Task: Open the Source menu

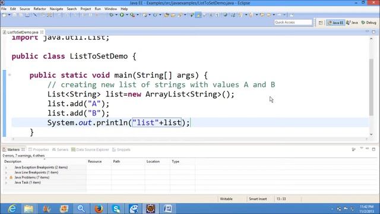Action: coord(25,9)
